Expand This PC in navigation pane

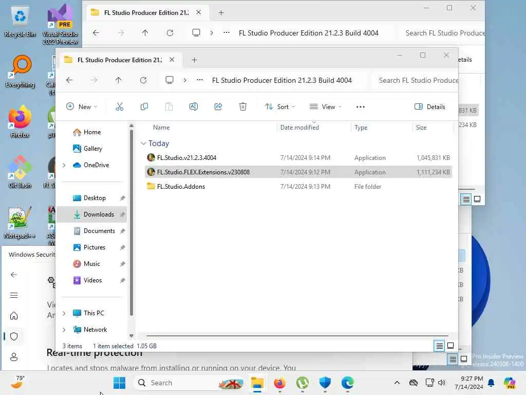click(x=64, y=313)
